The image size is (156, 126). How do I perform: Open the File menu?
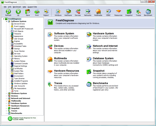tap(5, 7)
